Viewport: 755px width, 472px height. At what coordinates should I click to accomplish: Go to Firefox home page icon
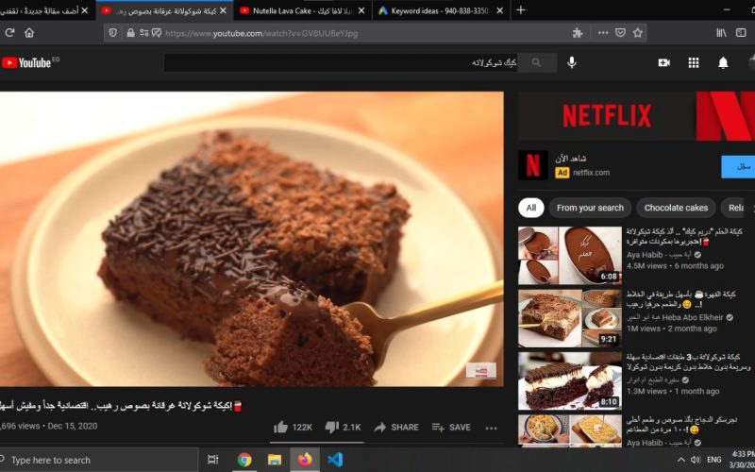[29, 33]
